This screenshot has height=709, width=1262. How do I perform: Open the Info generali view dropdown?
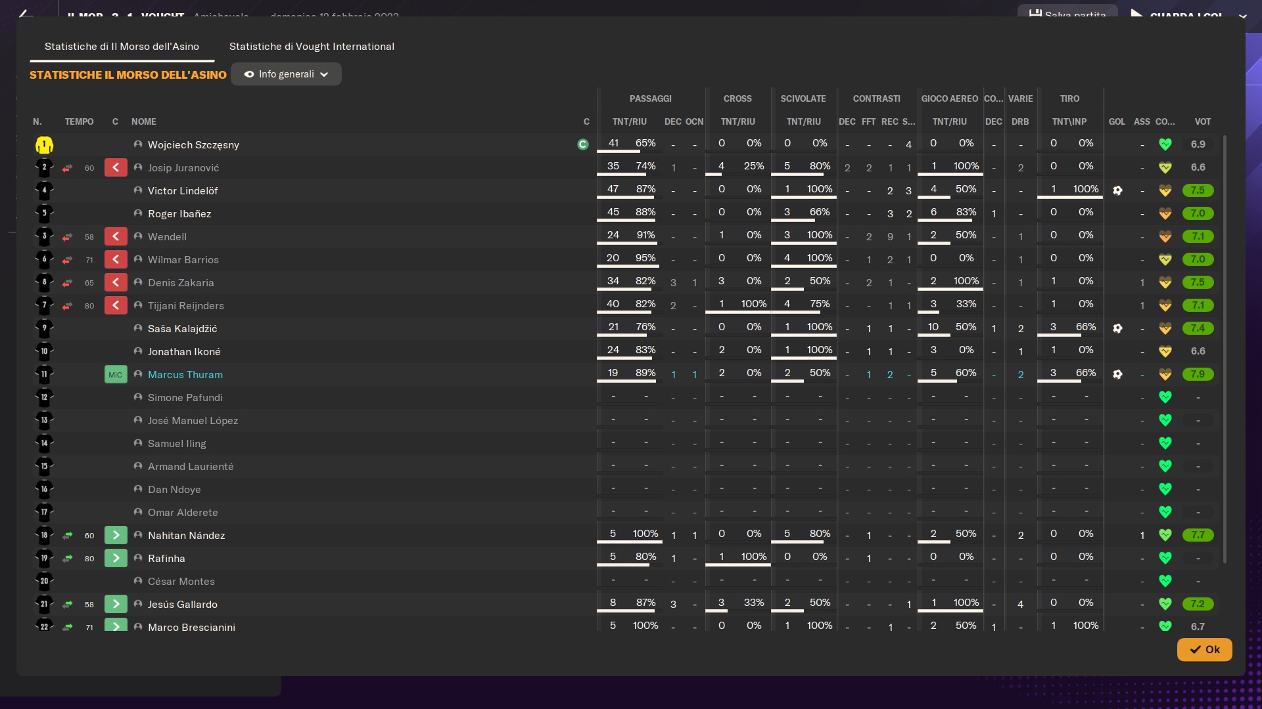pyautogui.click(x=286, y=74)
